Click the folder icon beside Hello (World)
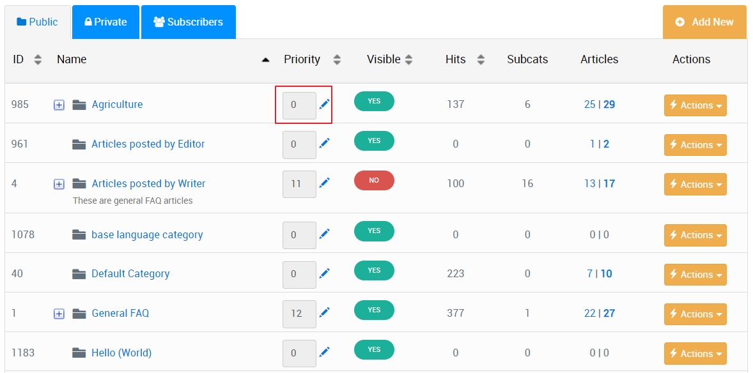This screenshot has height=373, width=753. tap(79, 353)
